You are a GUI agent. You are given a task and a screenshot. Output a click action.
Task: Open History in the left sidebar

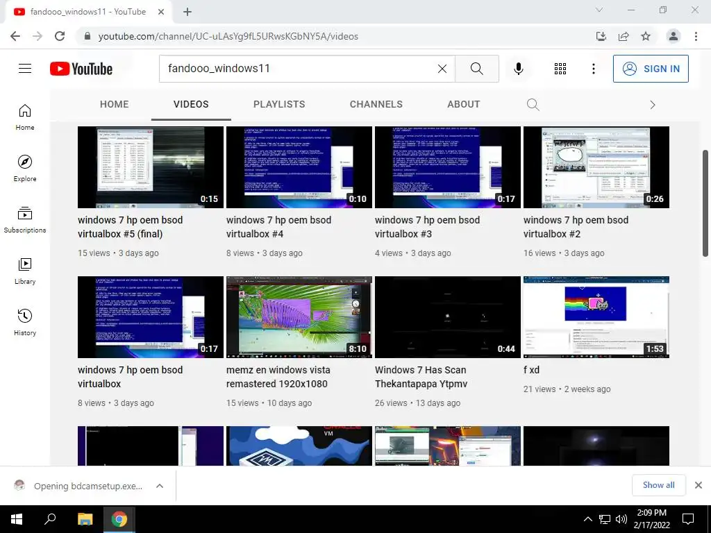(x=25, y=322)
